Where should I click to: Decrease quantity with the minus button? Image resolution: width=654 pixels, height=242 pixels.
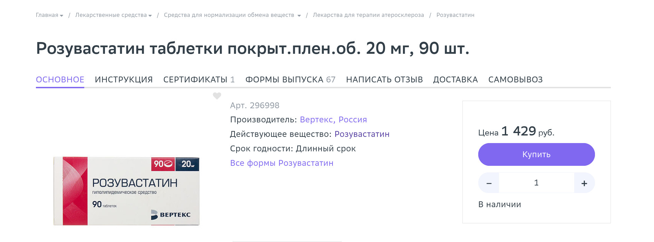click(489, 183)
